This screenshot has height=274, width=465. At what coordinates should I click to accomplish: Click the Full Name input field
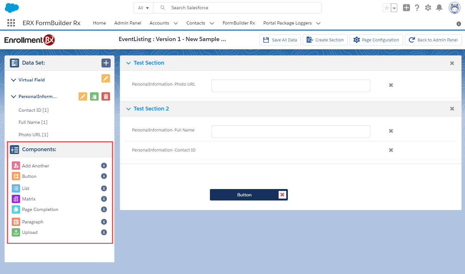click(x=291, y=131)
